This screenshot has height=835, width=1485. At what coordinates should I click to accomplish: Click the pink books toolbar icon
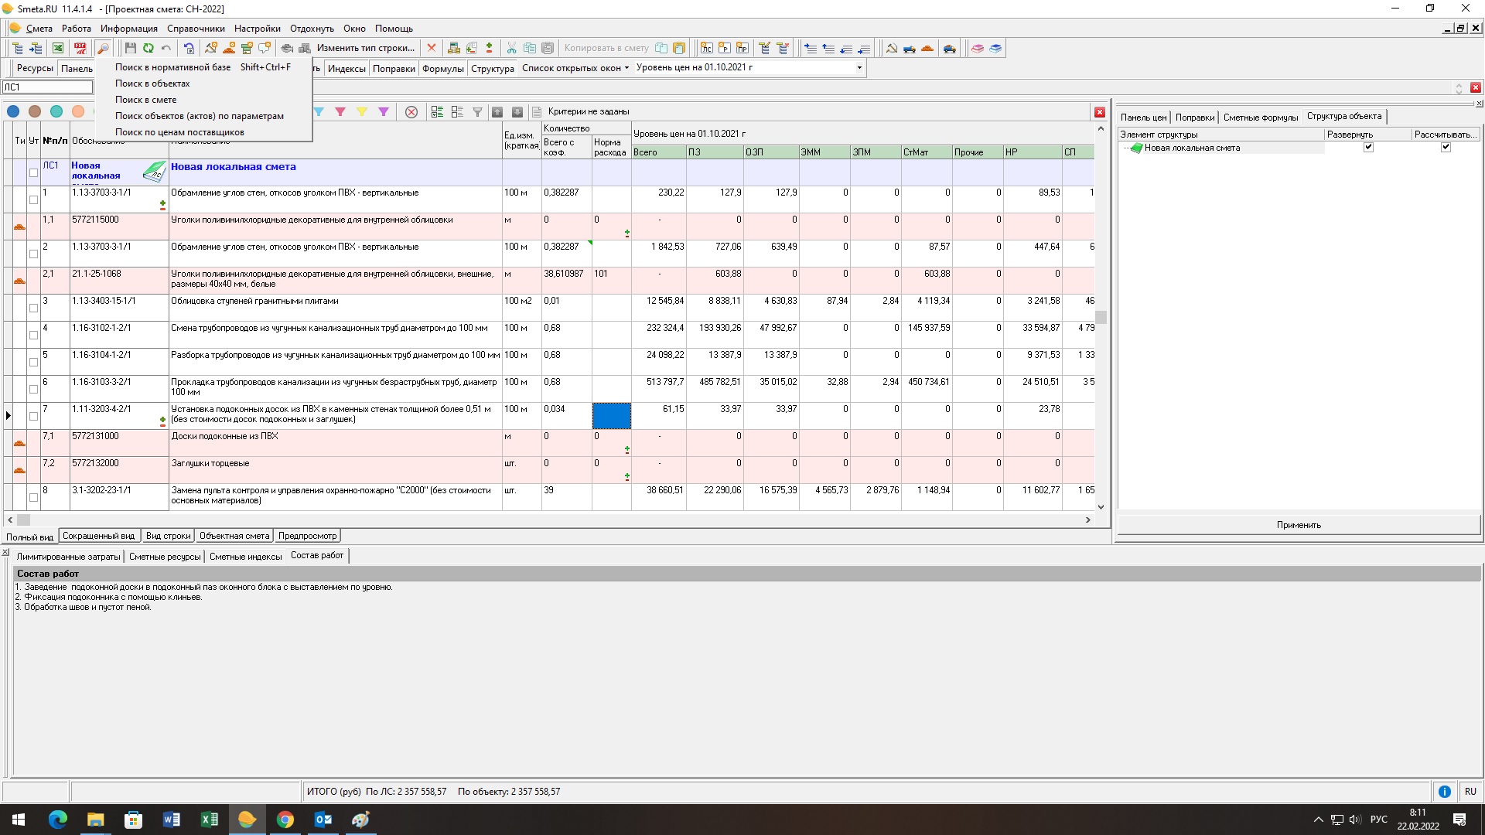978,48
